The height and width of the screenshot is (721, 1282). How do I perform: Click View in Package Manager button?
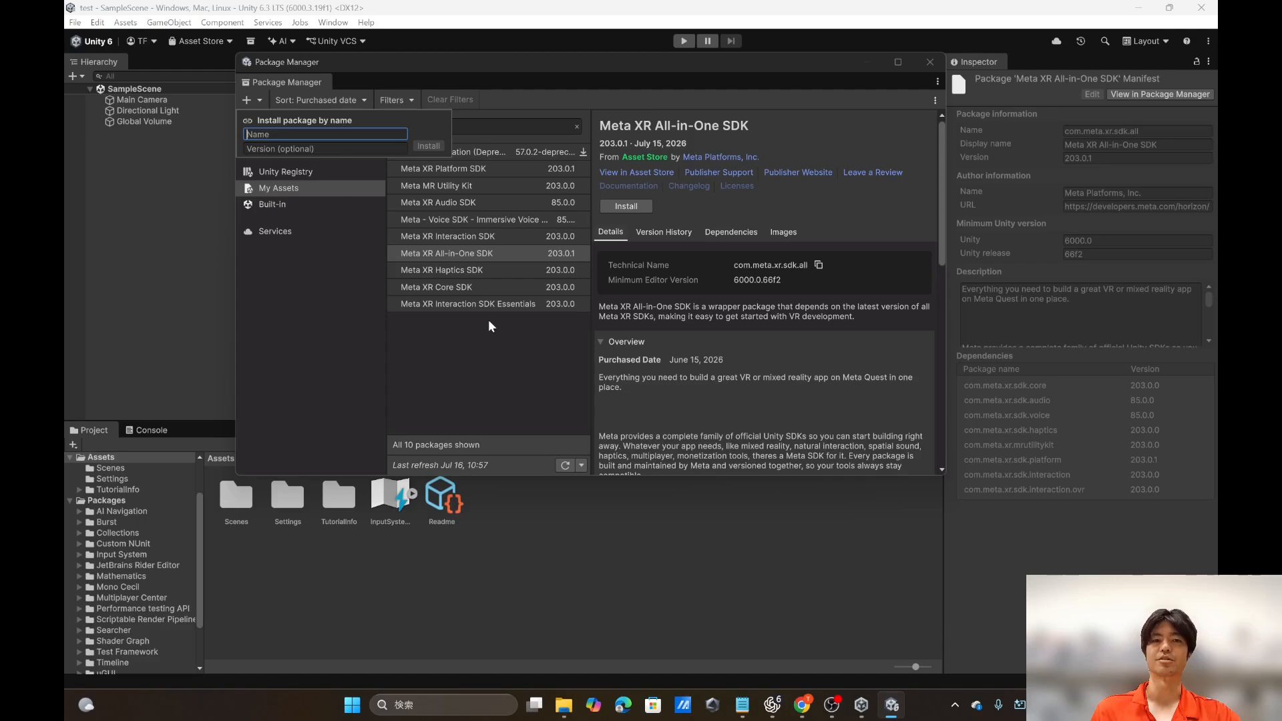coord(1160,95)
